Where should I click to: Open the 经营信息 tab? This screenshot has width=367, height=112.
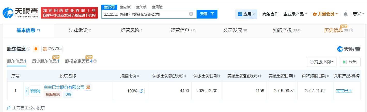pyautogui.click(x=183, y=30)
